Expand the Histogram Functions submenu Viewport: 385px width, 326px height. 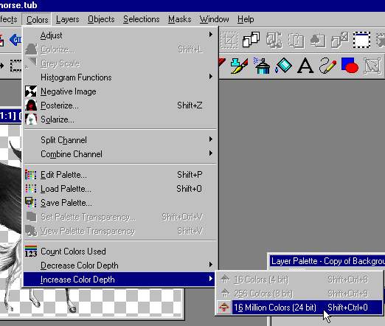click(119, 77)
